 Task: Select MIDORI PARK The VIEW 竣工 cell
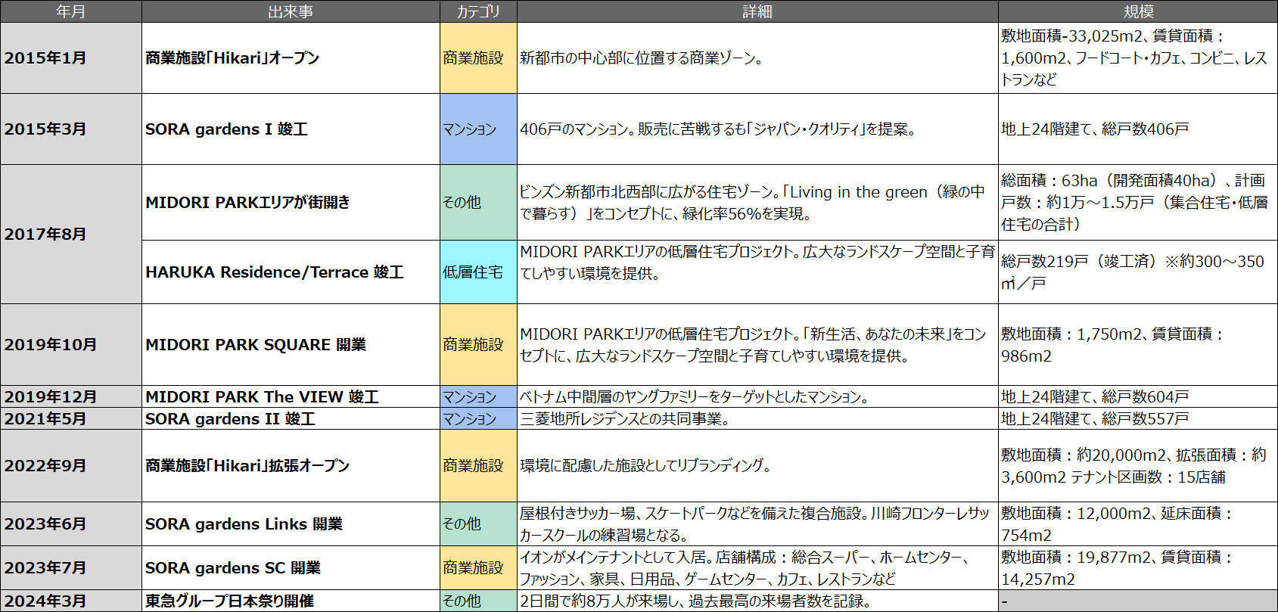pos(291,397)
